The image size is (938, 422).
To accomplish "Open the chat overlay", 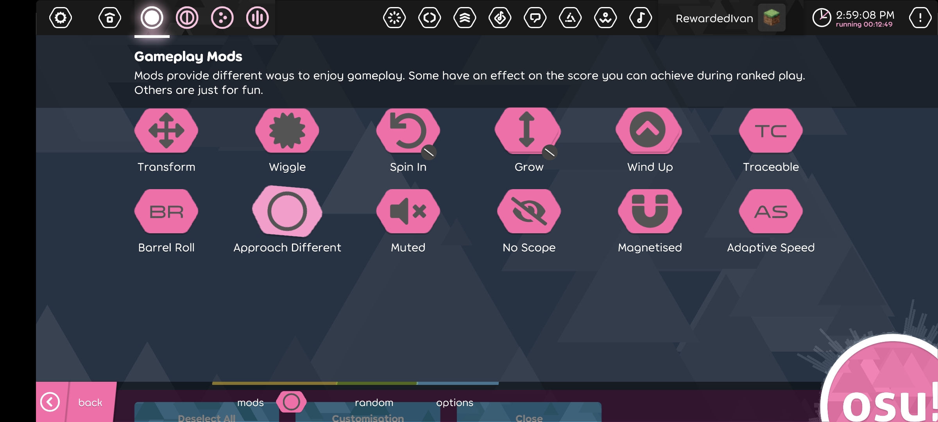I will point(536,18).
